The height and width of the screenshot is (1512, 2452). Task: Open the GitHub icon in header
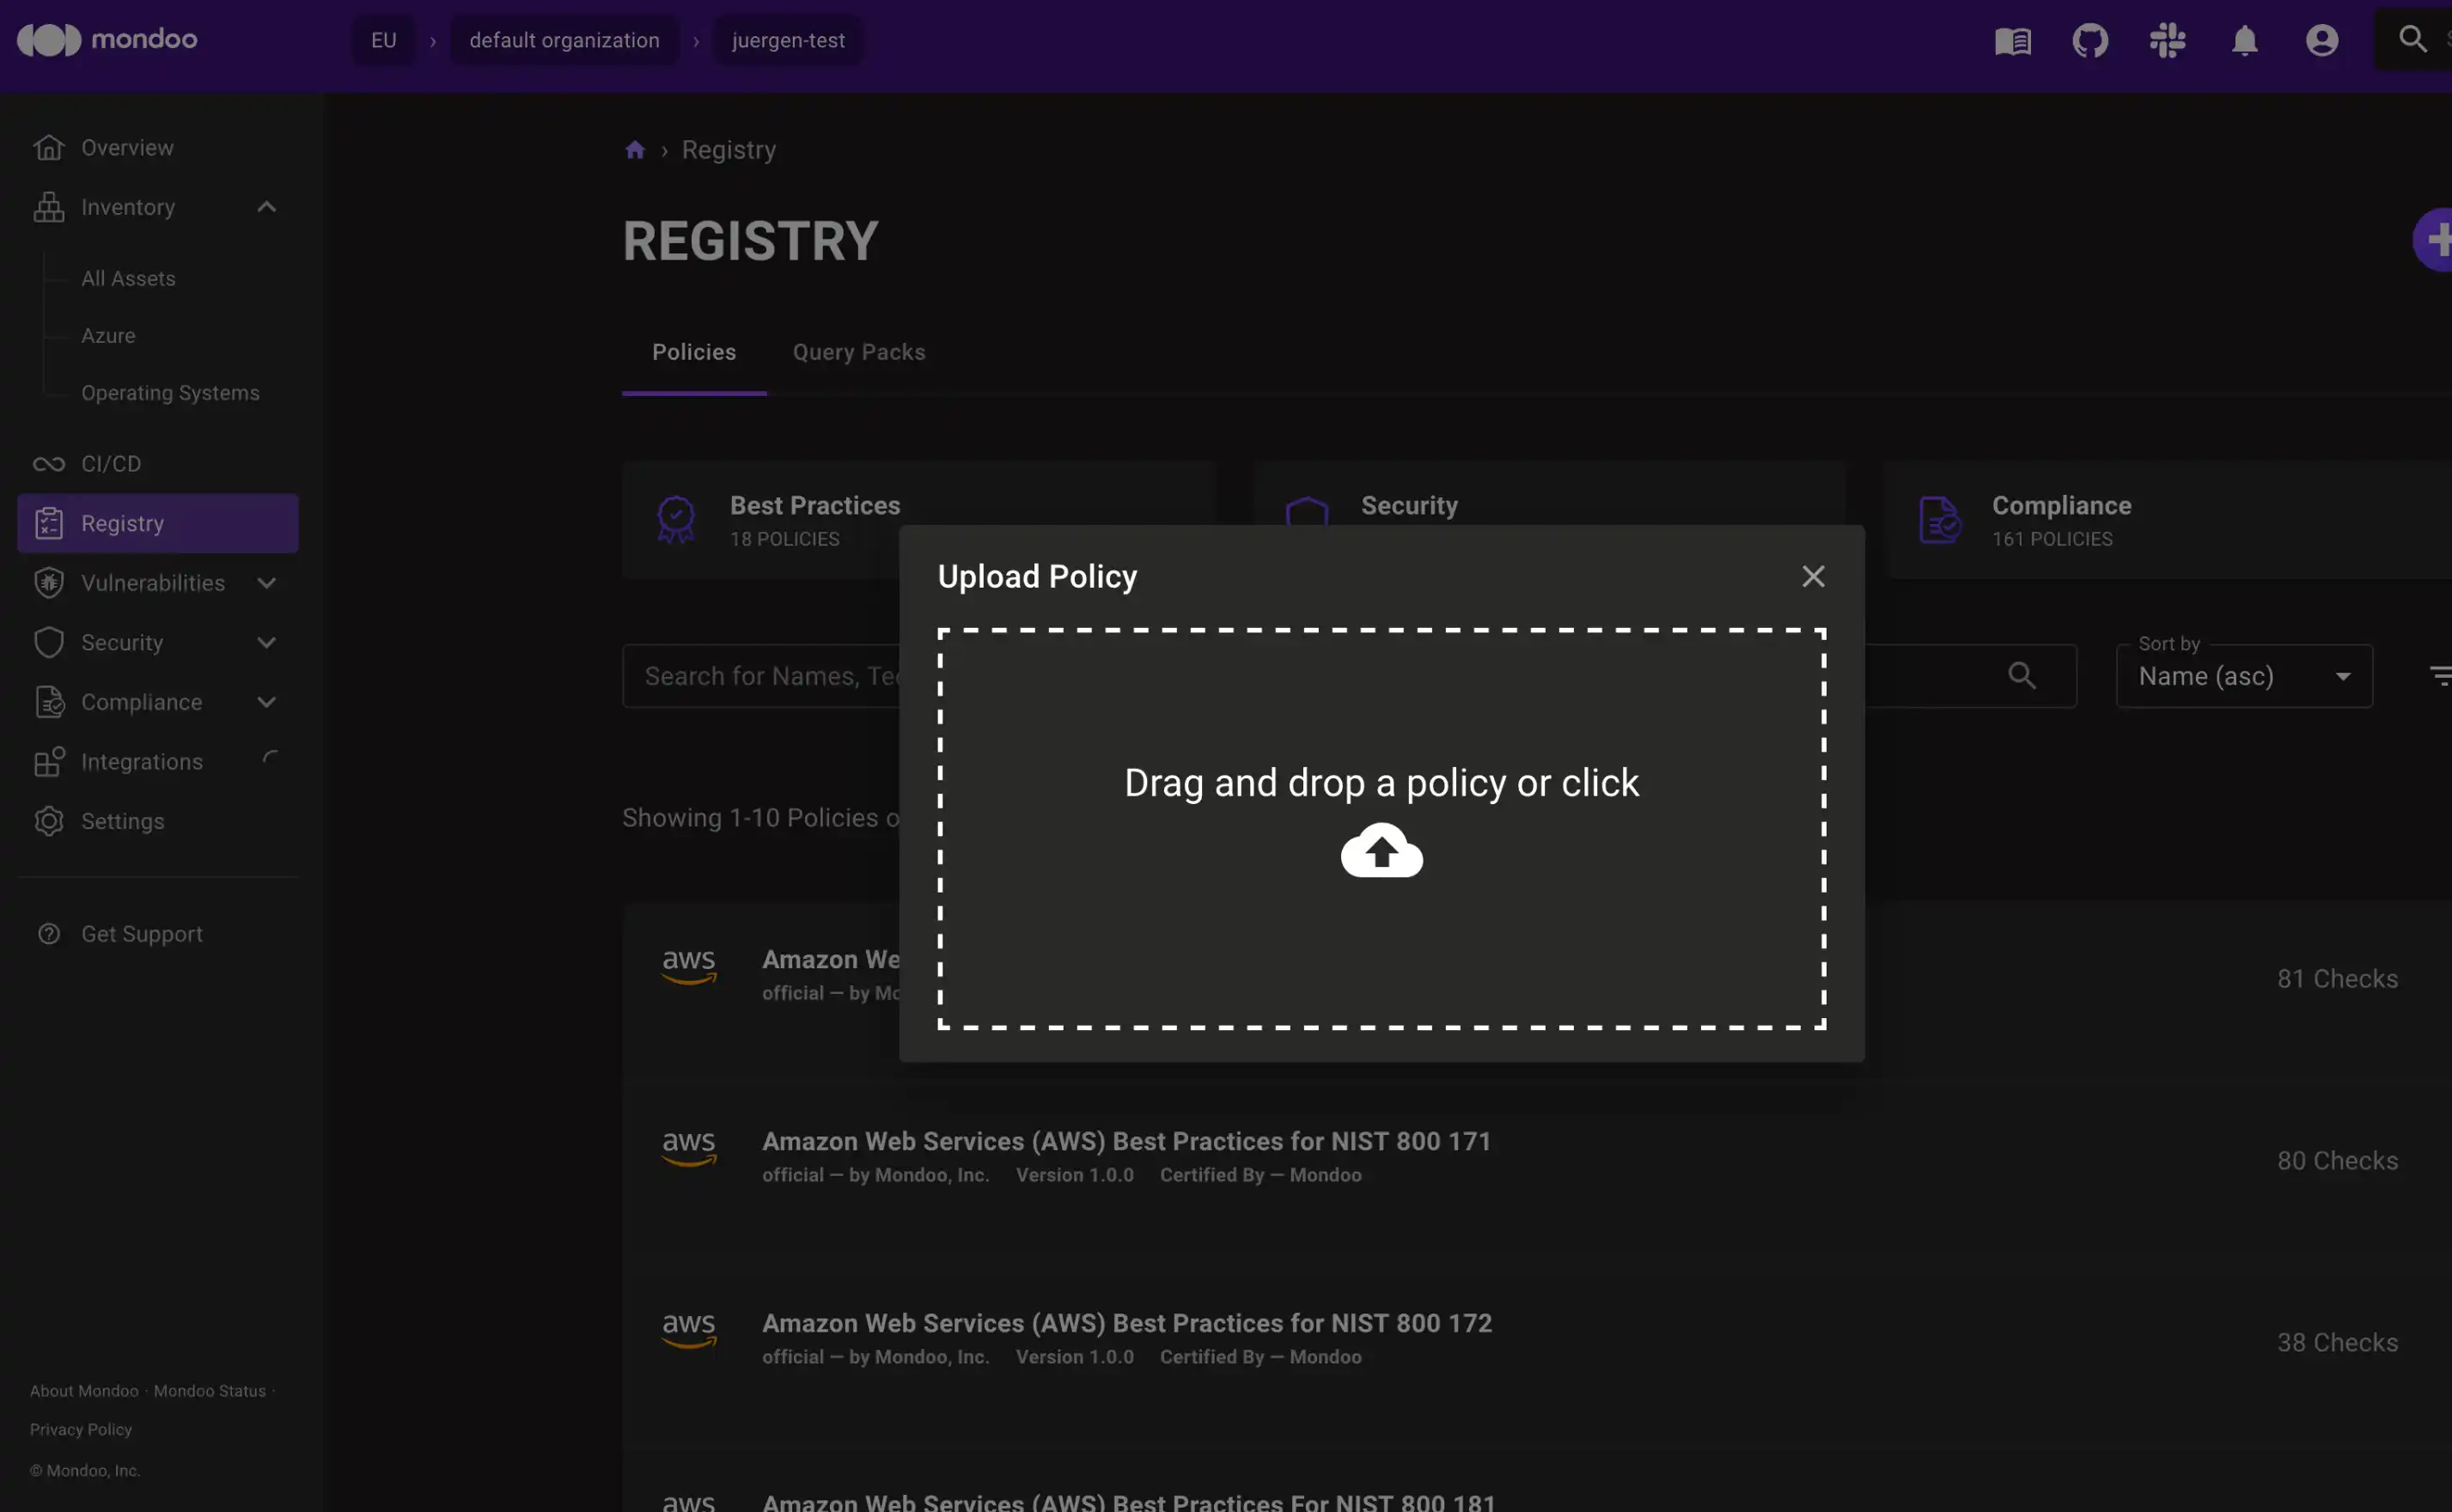tap(2090, 41)
